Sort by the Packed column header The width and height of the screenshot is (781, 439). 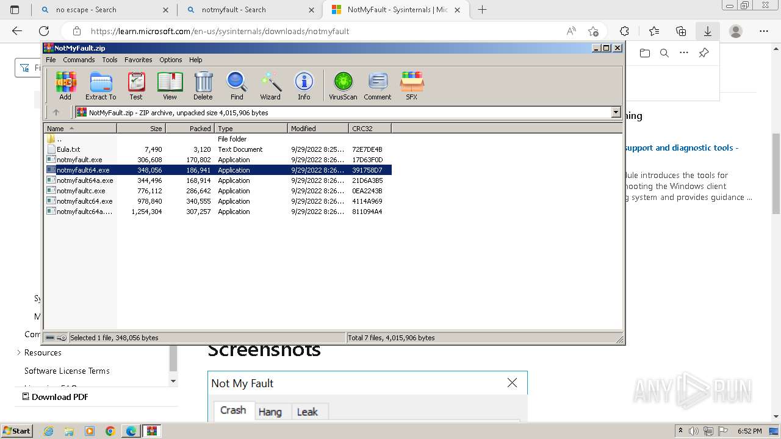point(190,128)
